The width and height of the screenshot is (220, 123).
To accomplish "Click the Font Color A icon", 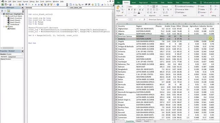I will click(139, 13).
